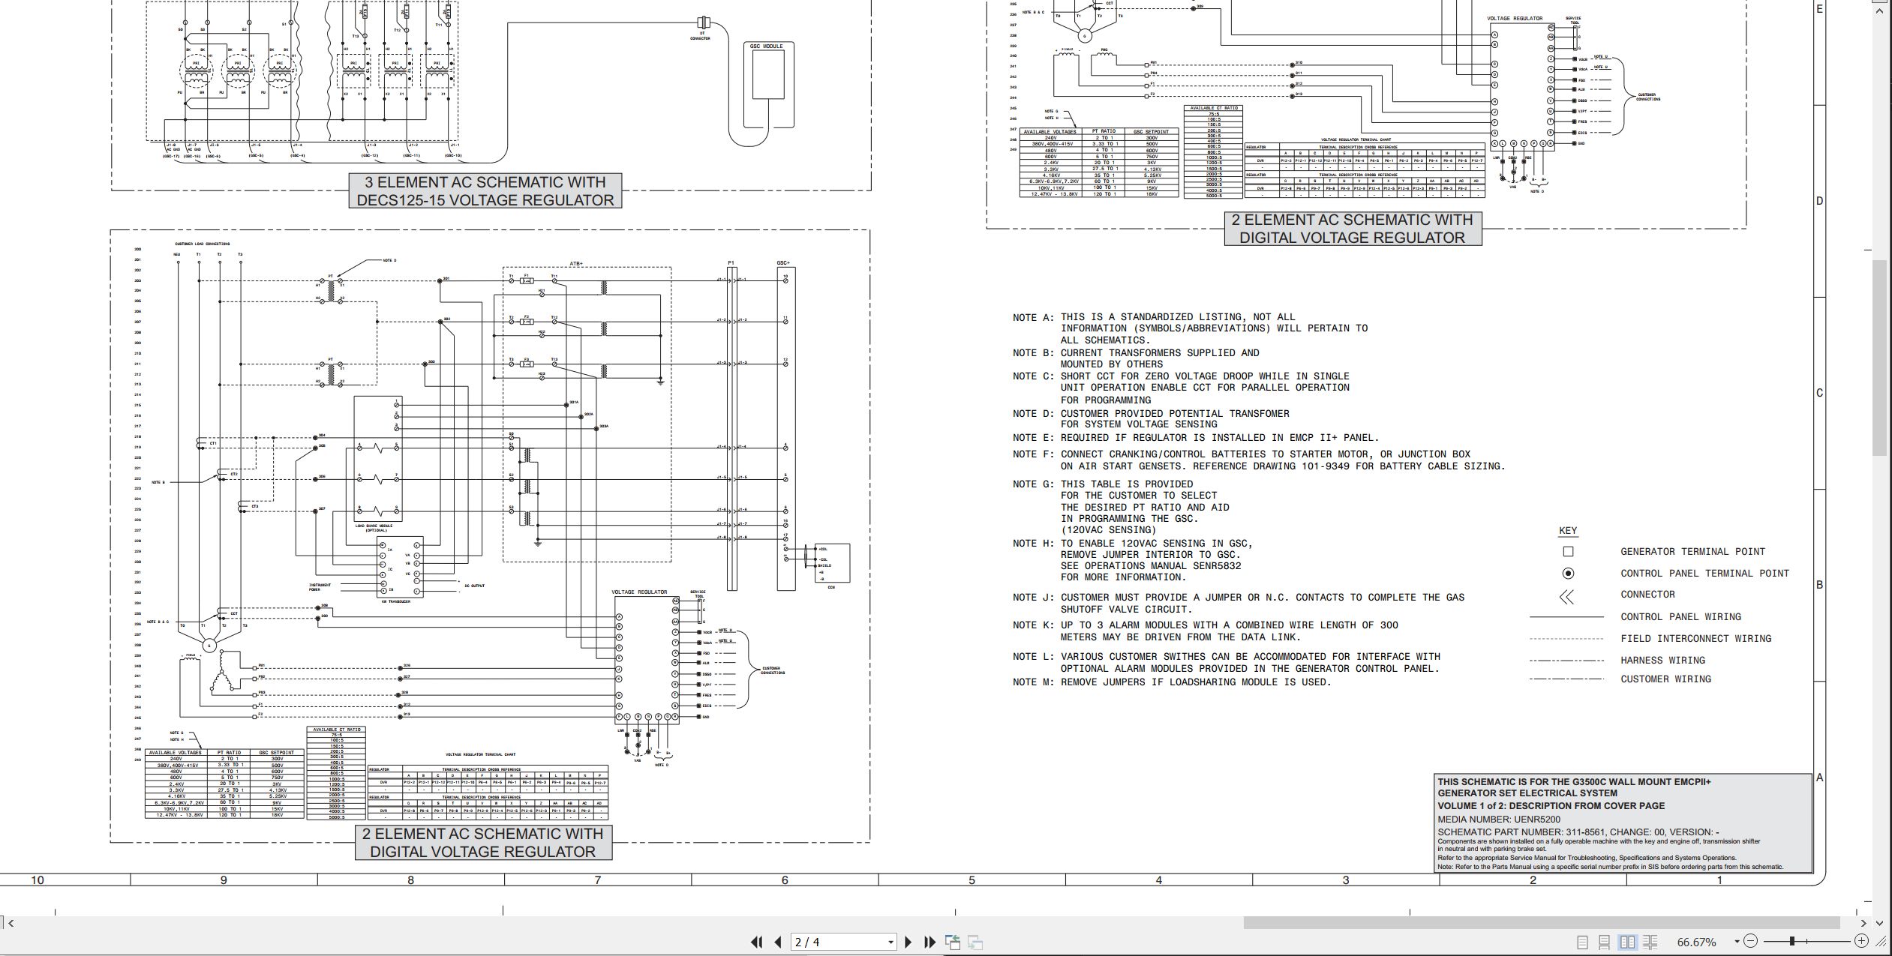Open the page number 2 / 4 dropdown
The width and height of the screenshot is (1892, 956).
tap(890, 943)
